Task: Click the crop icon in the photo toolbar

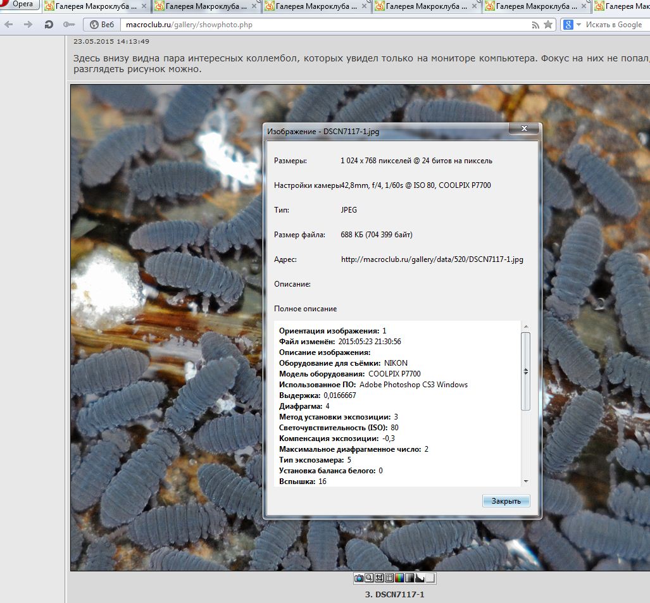Action: point(379,578)
